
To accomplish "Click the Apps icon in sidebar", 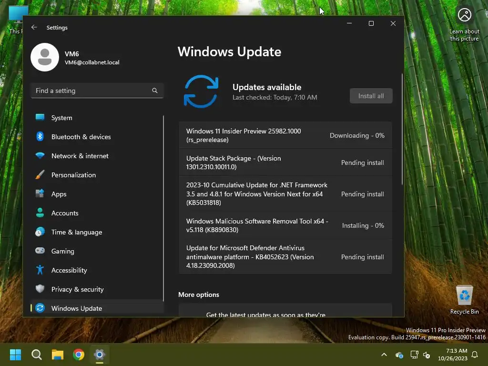I will (40, 193).
